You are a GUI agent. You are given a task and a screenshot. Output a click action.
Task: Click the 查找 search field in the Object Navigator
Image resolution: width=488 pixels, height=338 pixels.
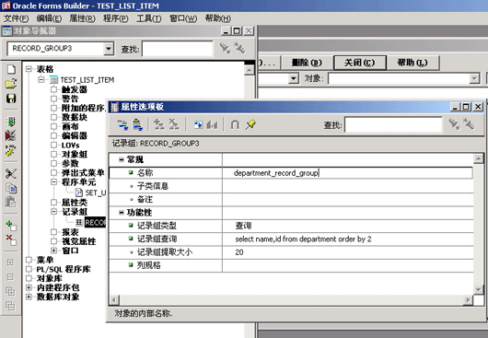tap(178, 49)
